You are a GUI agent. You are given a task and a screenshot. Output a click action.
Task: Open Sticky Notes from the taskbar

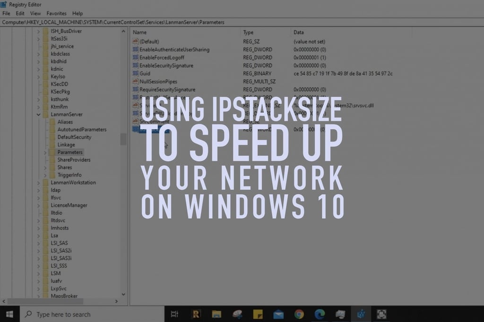click(258, 314)
